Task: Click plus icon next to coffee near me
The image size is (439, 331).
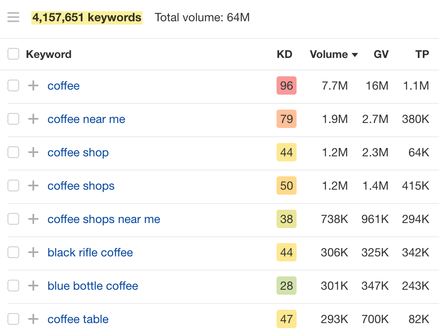Action: (x=33, y=119)
